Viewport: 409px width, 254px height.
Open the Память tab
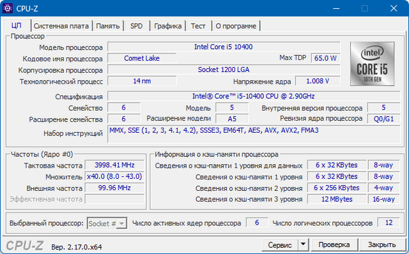click(x=108, y=26)
